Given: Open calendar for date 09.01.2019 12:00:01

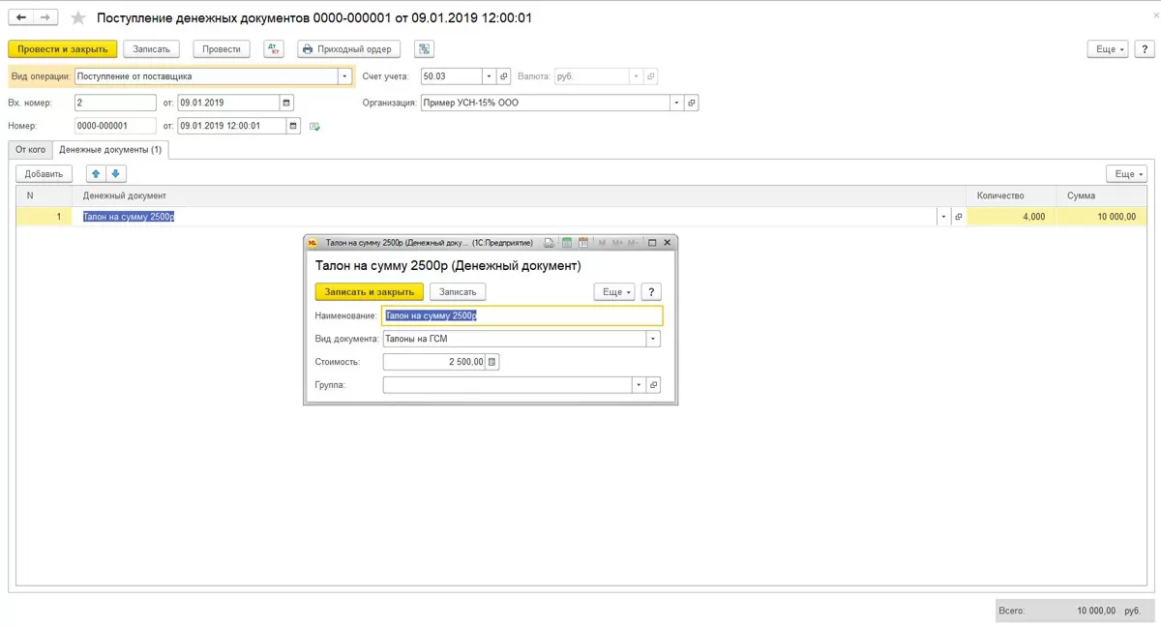Looking at the screenshot, I should tap(294, 126).
